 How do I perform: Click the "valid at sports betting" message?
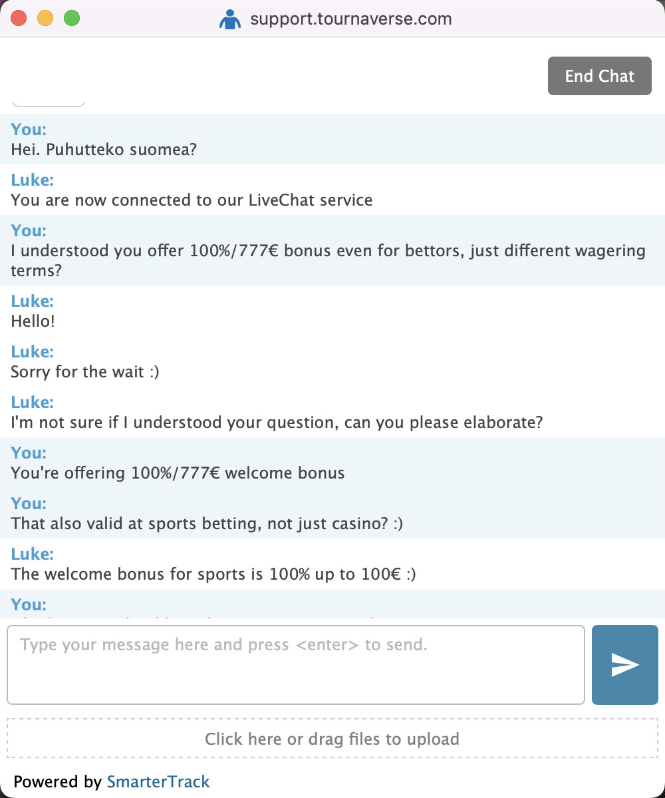pyautogui.click(x=207, y=524)
